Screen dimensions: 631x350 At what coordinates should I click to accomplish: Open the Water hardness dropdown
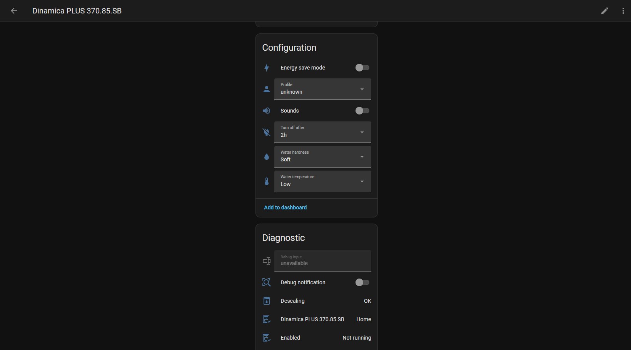323,157
